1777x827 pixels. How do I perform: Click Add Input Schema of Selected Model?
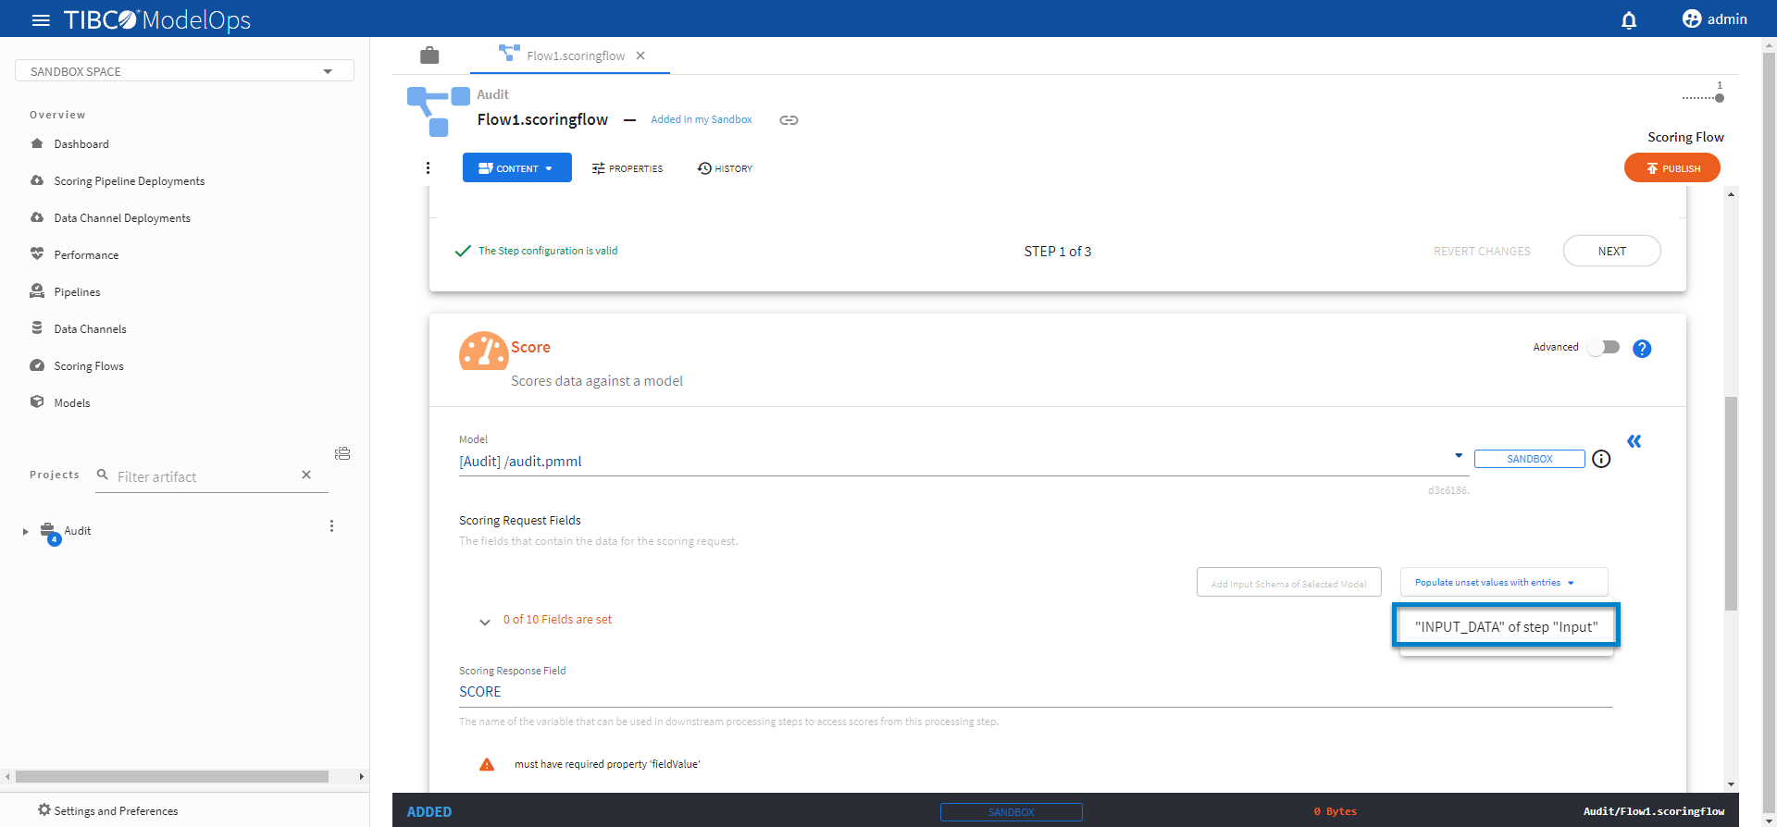pos(1289,583)
